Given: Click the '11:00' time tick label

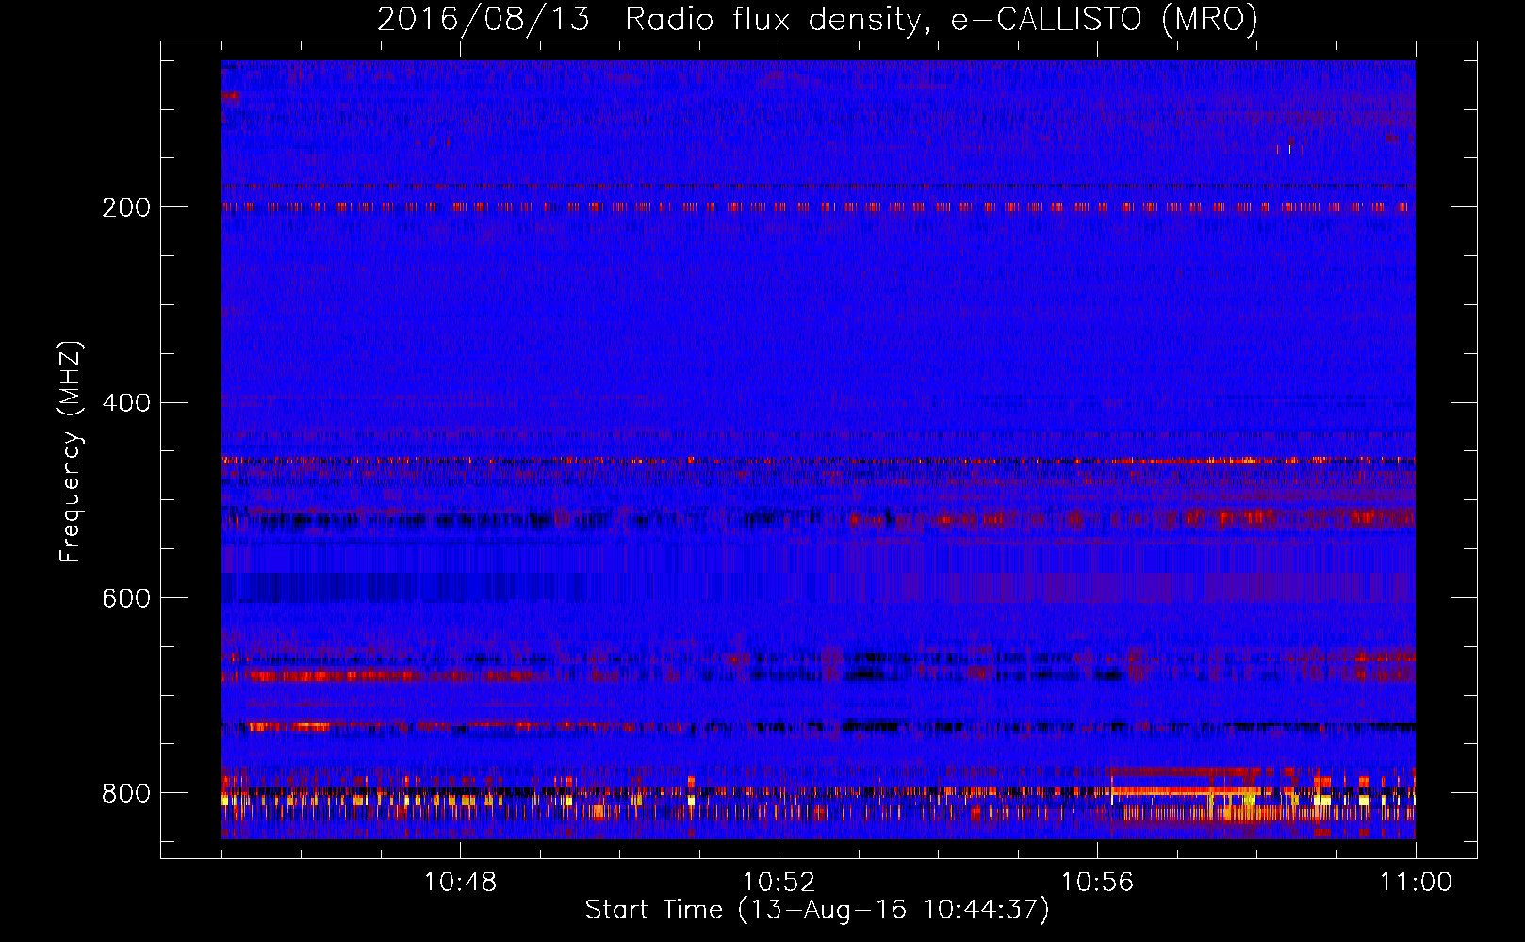Looking at the screenshot, I should pos(1416,883).
